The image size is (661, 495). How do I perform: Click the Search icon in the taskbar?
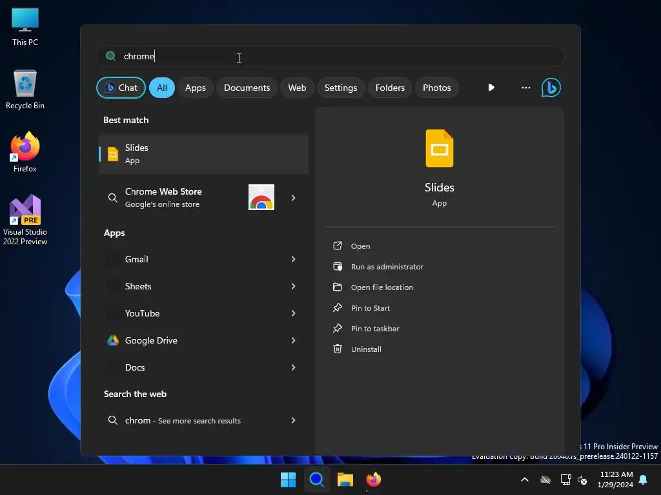[x=316, y=480]
